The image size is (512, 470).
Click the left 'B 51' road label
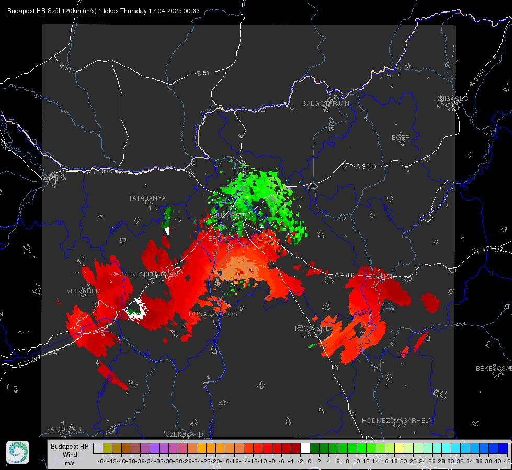(65, 67)
